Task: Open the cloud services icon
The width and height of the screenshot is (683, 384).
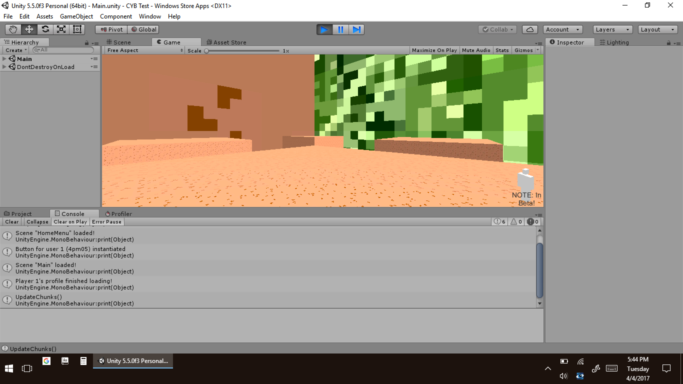Action: 530,29
